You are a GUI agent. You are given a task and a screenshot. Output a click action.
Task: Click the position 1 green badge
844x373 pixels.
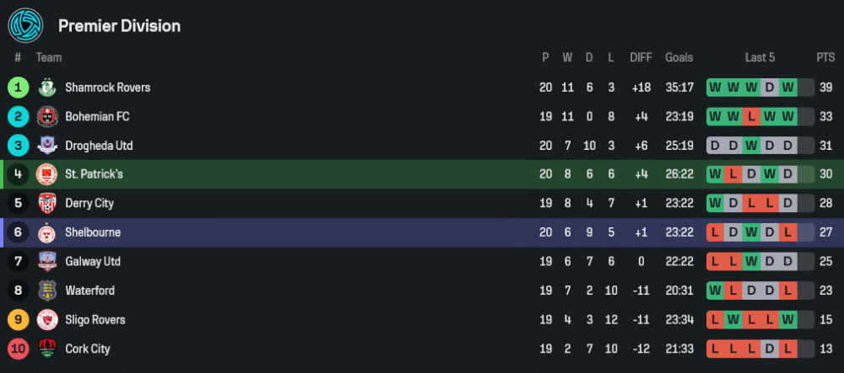click(x=18, y=88)
